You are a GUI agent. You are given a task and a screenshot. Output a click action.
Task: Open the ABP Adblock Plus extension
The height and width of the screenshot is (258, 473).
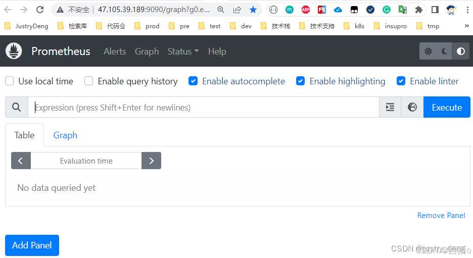[306, 10]
